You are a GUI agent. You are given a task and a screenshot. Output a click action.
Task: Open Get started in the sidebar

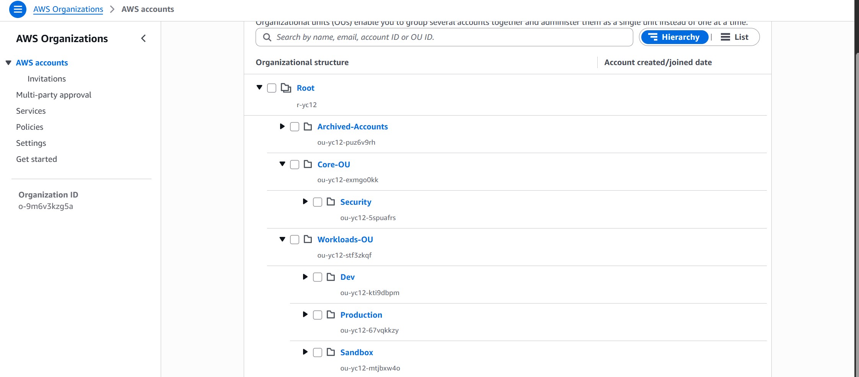pyautogui.click(x=36, y=159)
